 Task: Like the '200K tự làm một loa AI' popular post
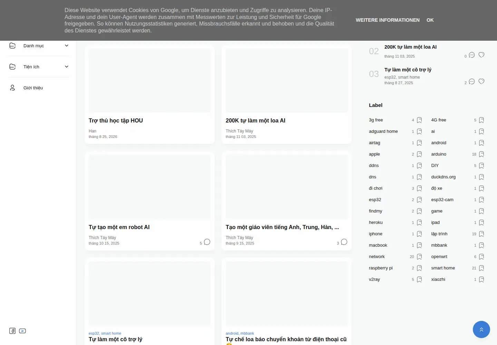tap(481, 55)
